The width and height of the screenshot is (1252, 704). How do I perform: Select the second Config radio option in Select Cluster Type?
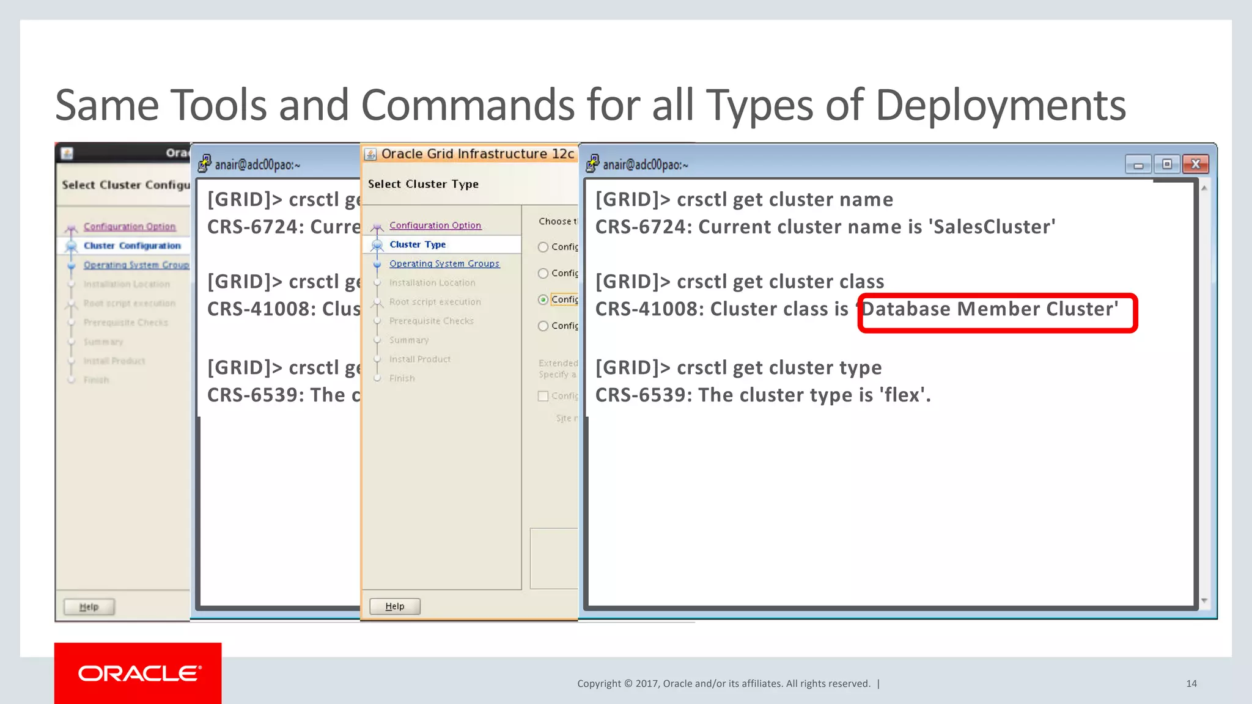click(x=543, y=273)
